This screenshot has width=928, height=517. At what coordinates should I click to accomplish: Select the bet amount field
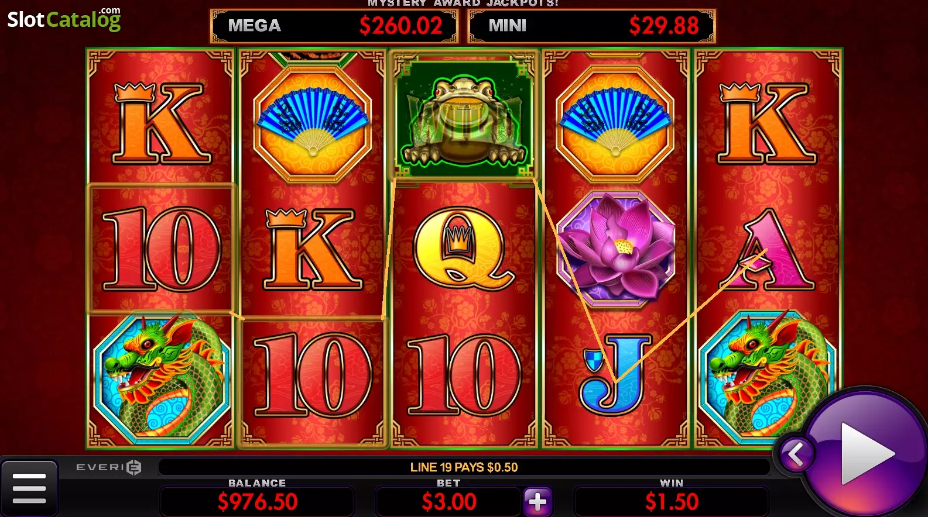pos(448,502)
